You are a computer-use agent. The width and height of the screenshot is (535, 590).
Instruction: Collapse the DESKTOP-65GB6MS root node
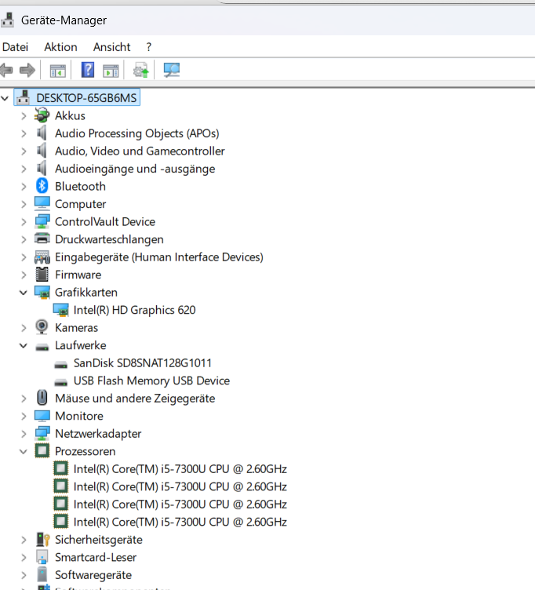[x=5, y=98]
